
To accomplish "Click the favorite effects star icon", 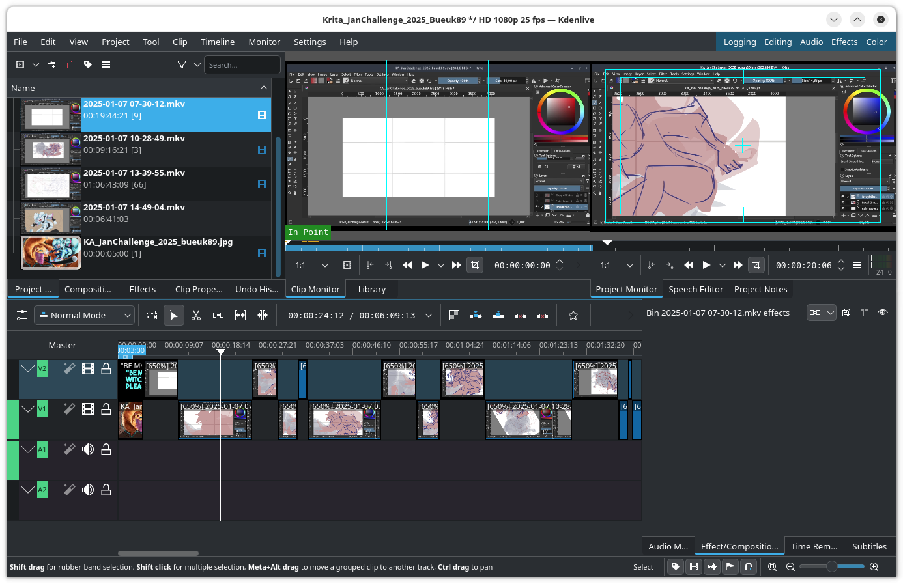I will (573, 315).
